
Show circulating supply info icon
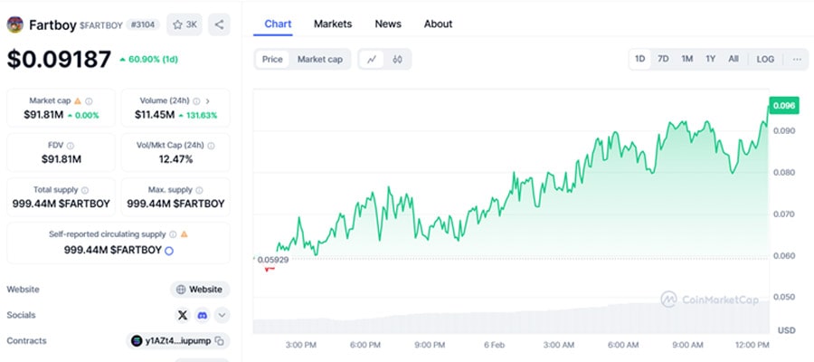pos(173,234)
